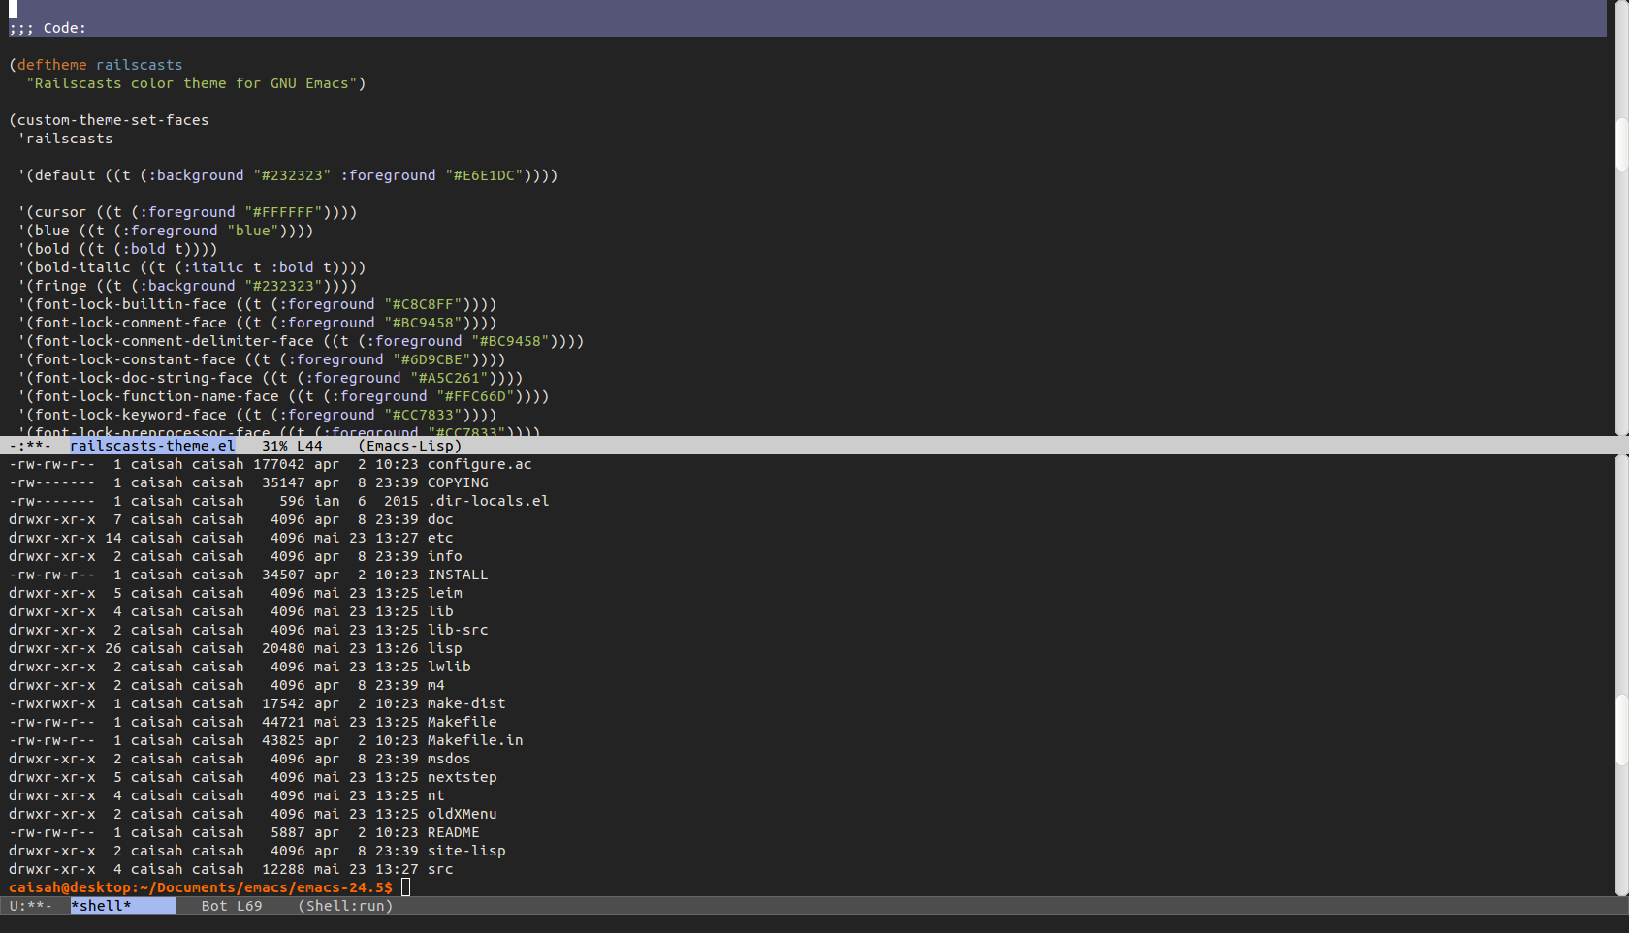Click the 31% L44 position indicator
Screen dimensions: 1629x933
(292, 446)
